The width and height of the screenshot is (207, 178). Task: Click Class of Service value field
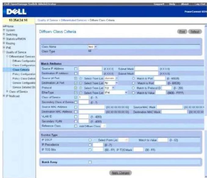pos(84,98)
